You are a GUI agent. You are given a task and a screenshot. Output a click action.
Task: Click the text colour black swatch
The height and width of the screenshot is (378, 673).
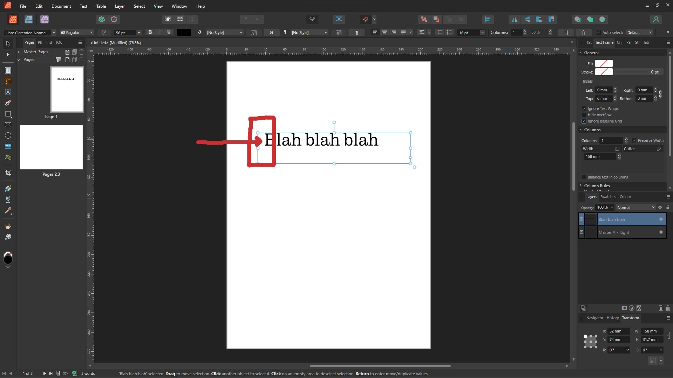pyautogui.click(x=184, y=32)
